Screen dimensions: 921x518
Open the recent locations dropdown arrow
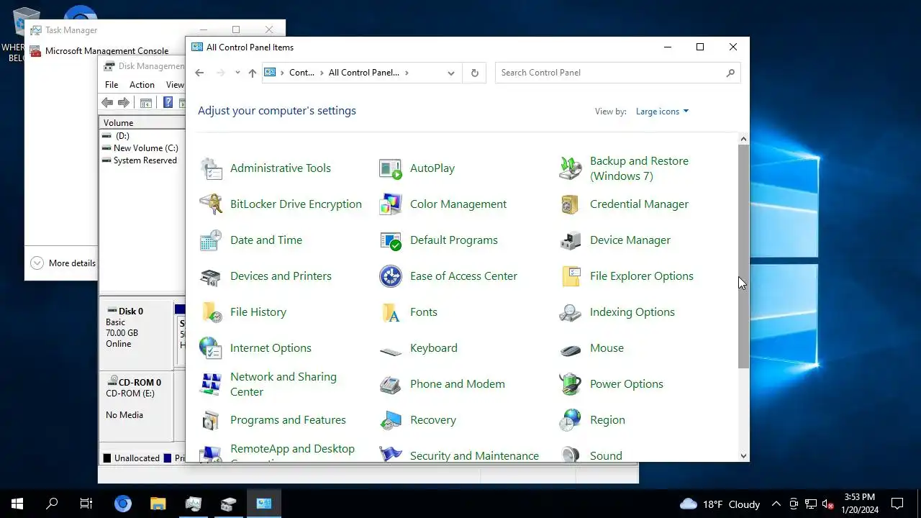point(237,73)
